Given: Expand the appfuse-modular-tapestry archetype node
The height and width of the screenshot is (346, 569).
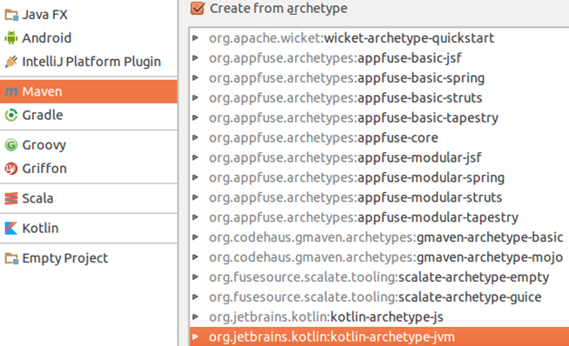Looking at the screenshot, I should (x=195, y=217).
